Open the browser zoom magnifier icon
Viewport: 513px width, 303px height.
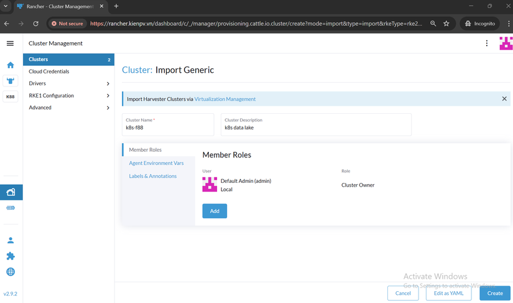pyautogui.click(x=433, y=24)
